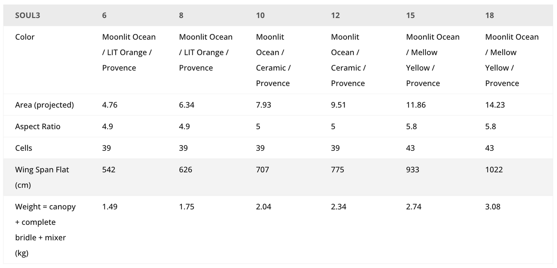Select the Area (projected) row label

(44, 105)
